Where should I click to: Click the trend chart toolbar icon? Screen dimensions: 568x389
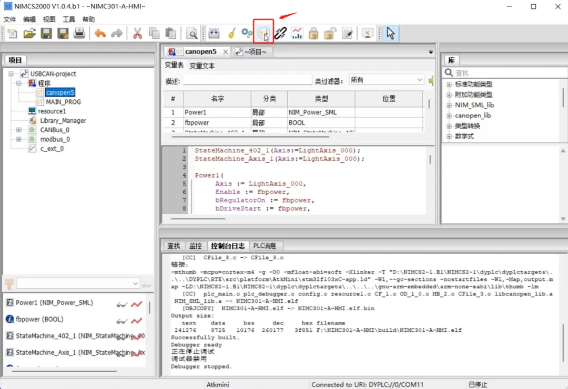tap(297, 33)
